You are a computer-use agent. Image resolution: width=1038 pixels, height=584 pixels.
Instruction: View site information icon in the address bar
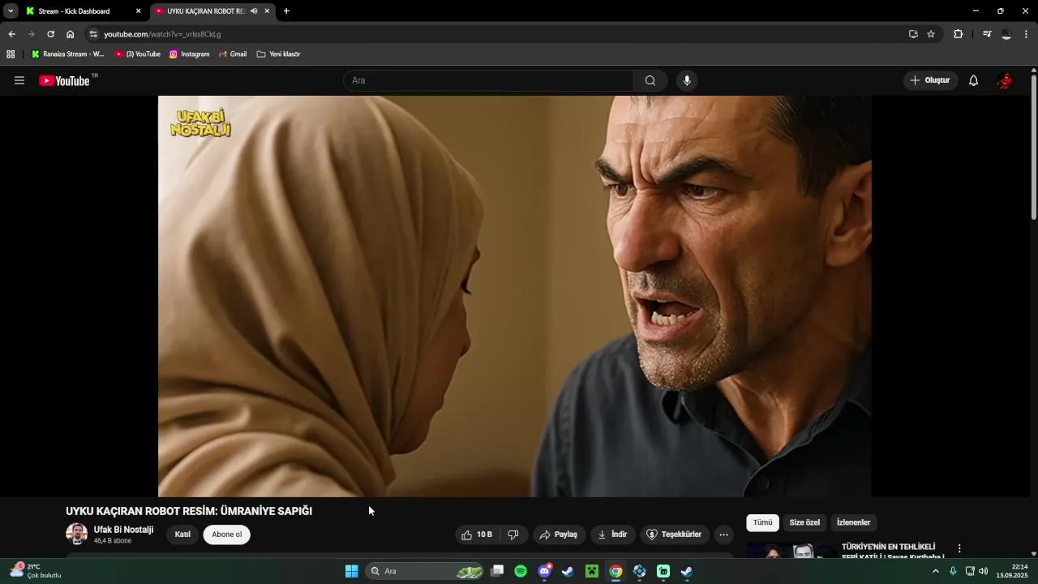93,34
